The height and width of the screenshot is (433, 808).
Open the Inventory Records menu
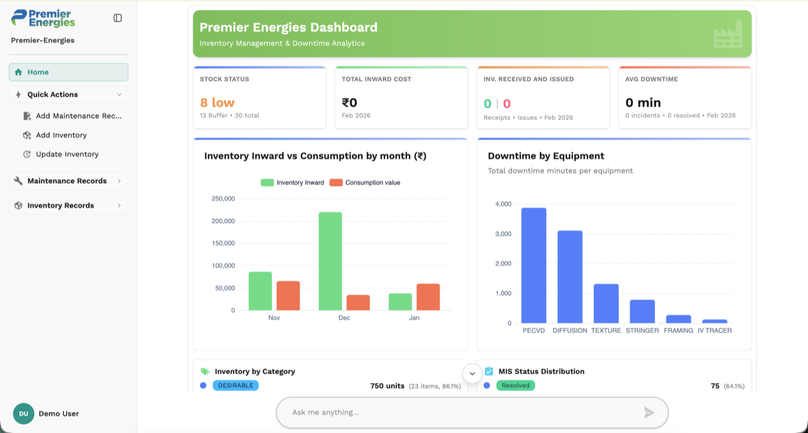pos(69,205)
